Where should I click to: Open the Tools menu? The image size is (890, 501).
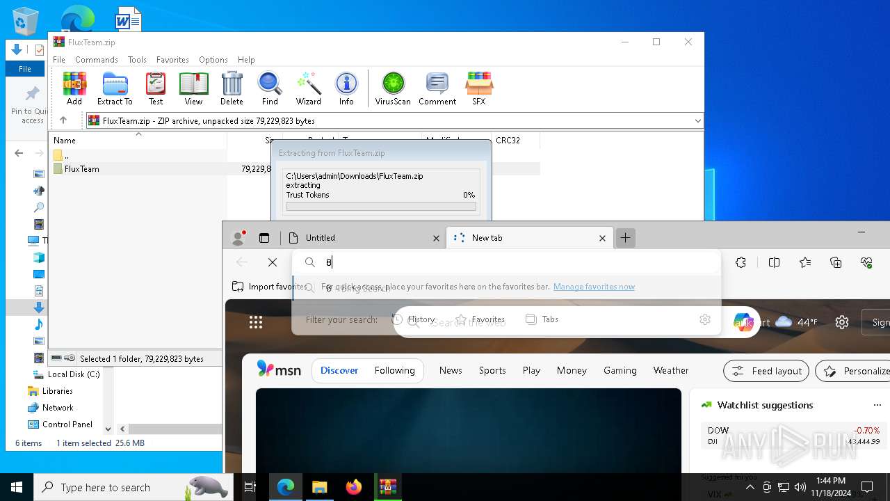[137, 60]
